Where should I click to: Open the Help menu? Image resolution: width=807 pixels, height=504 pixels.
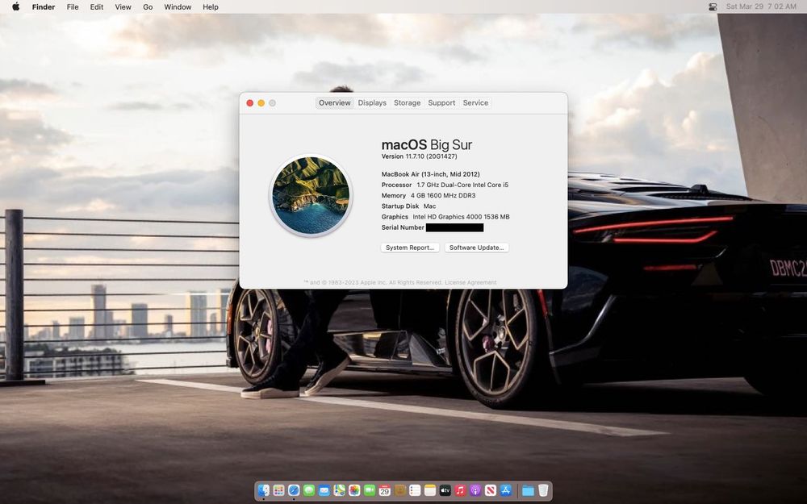point(211,6)
